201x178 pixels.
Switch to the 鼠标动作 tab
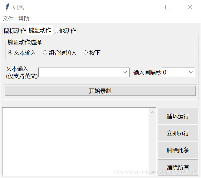[15, 31]
